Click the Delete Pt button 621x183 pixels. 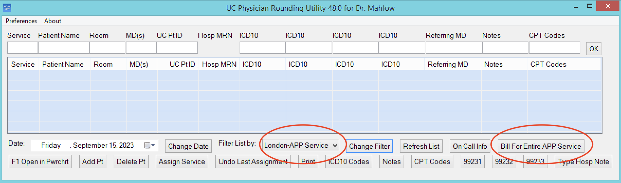(131, 161)
